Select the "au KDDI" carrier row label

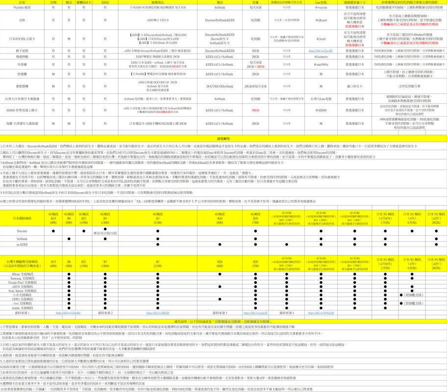(x=22, y=245)
